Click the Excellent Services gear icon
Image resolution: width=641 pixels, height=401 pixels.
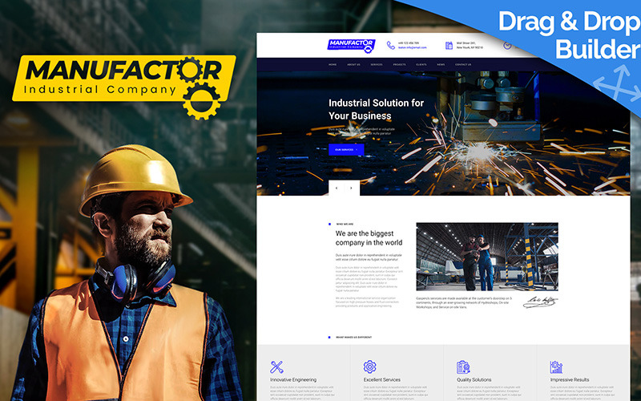point(369,367)
